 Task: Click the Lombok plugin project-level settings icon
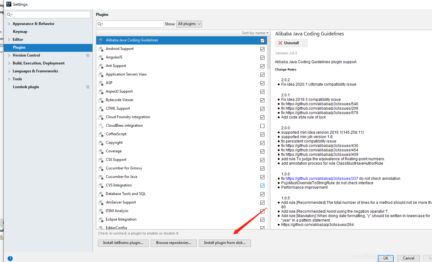pyautogui.click(x=88, y=87)
